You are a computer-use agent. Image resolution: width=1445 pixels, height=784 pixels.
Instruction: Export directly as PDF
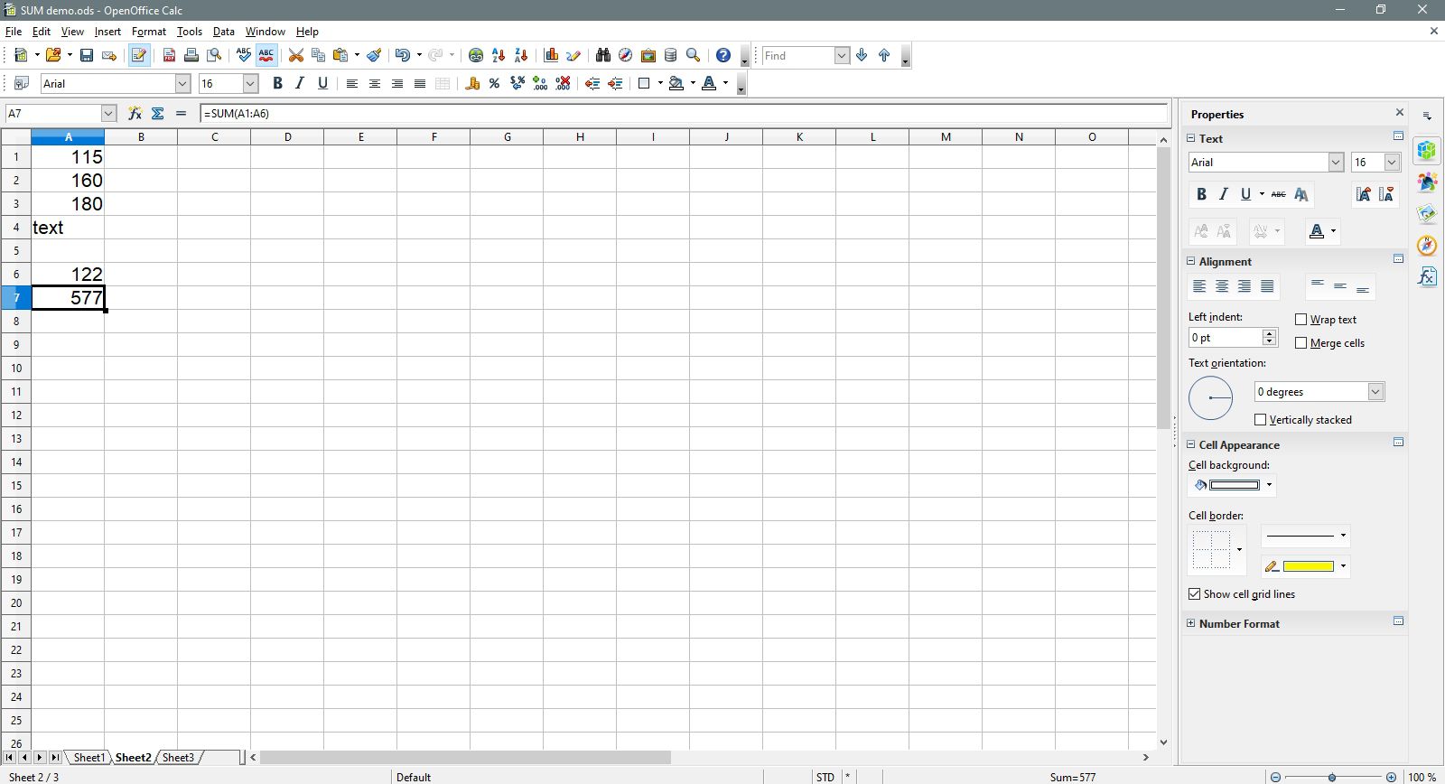point(169,56)
